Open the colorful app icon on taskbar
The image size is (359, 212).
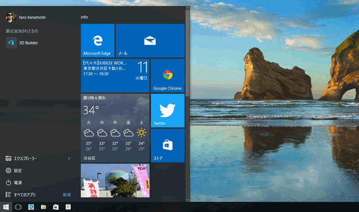coord(68,207)
